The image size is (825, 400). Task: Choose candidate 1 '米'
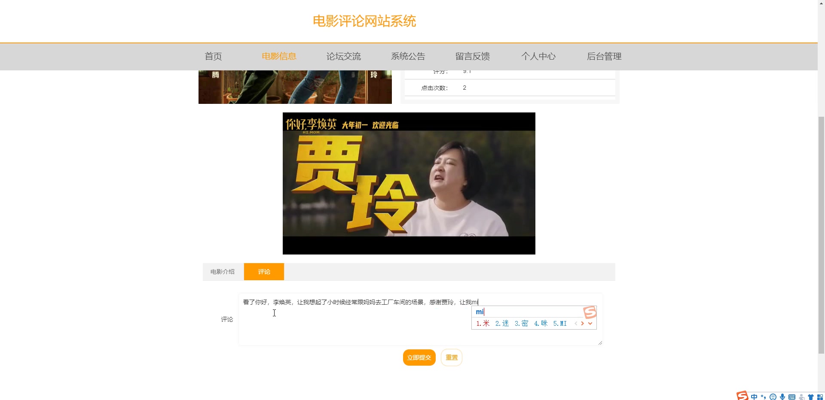[483, 324]
